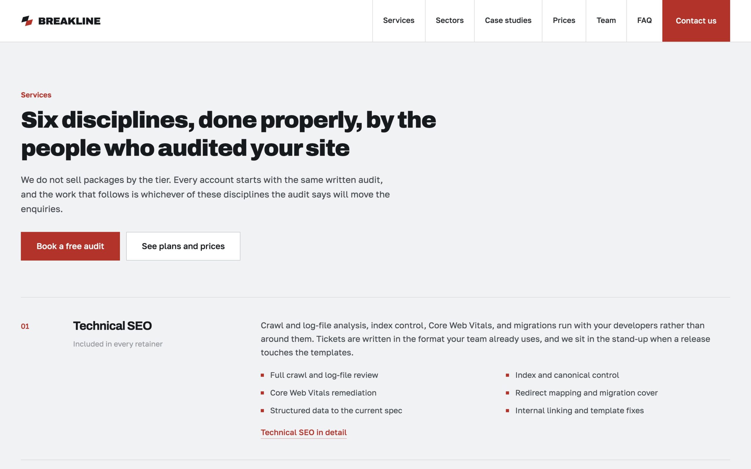
Task: Select 'Core Web Vitals remediation' item
Action: tap(323, 393)
